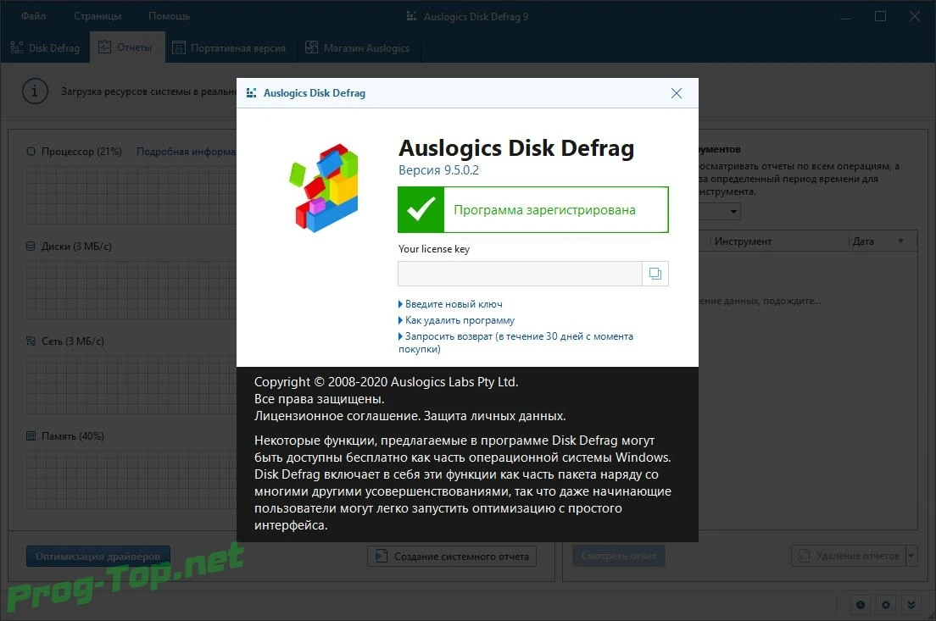Open the Помощь menu

(169, 16)
